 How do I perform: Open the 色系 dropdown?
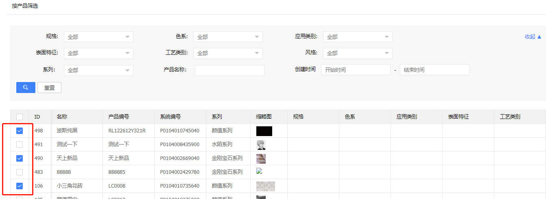[x=228, y=37]
